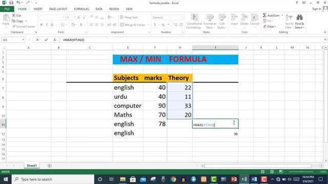Open Chrome from the taskbar
The width and height of the screenshot is (328, 184).
(173, 179)
